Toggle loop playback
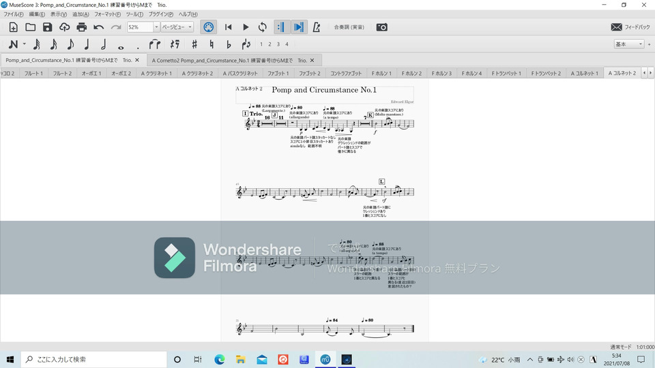The image size is (655, 368). [x=262, y=27]
